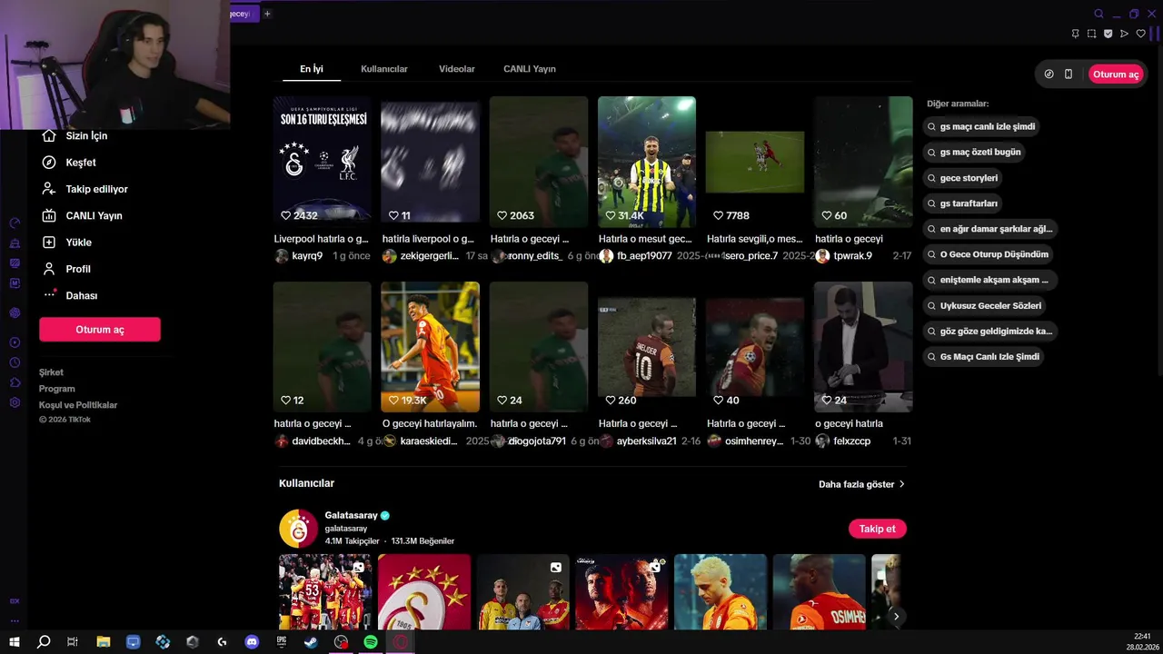Open Takip ediliyor following page

(84, 189)
